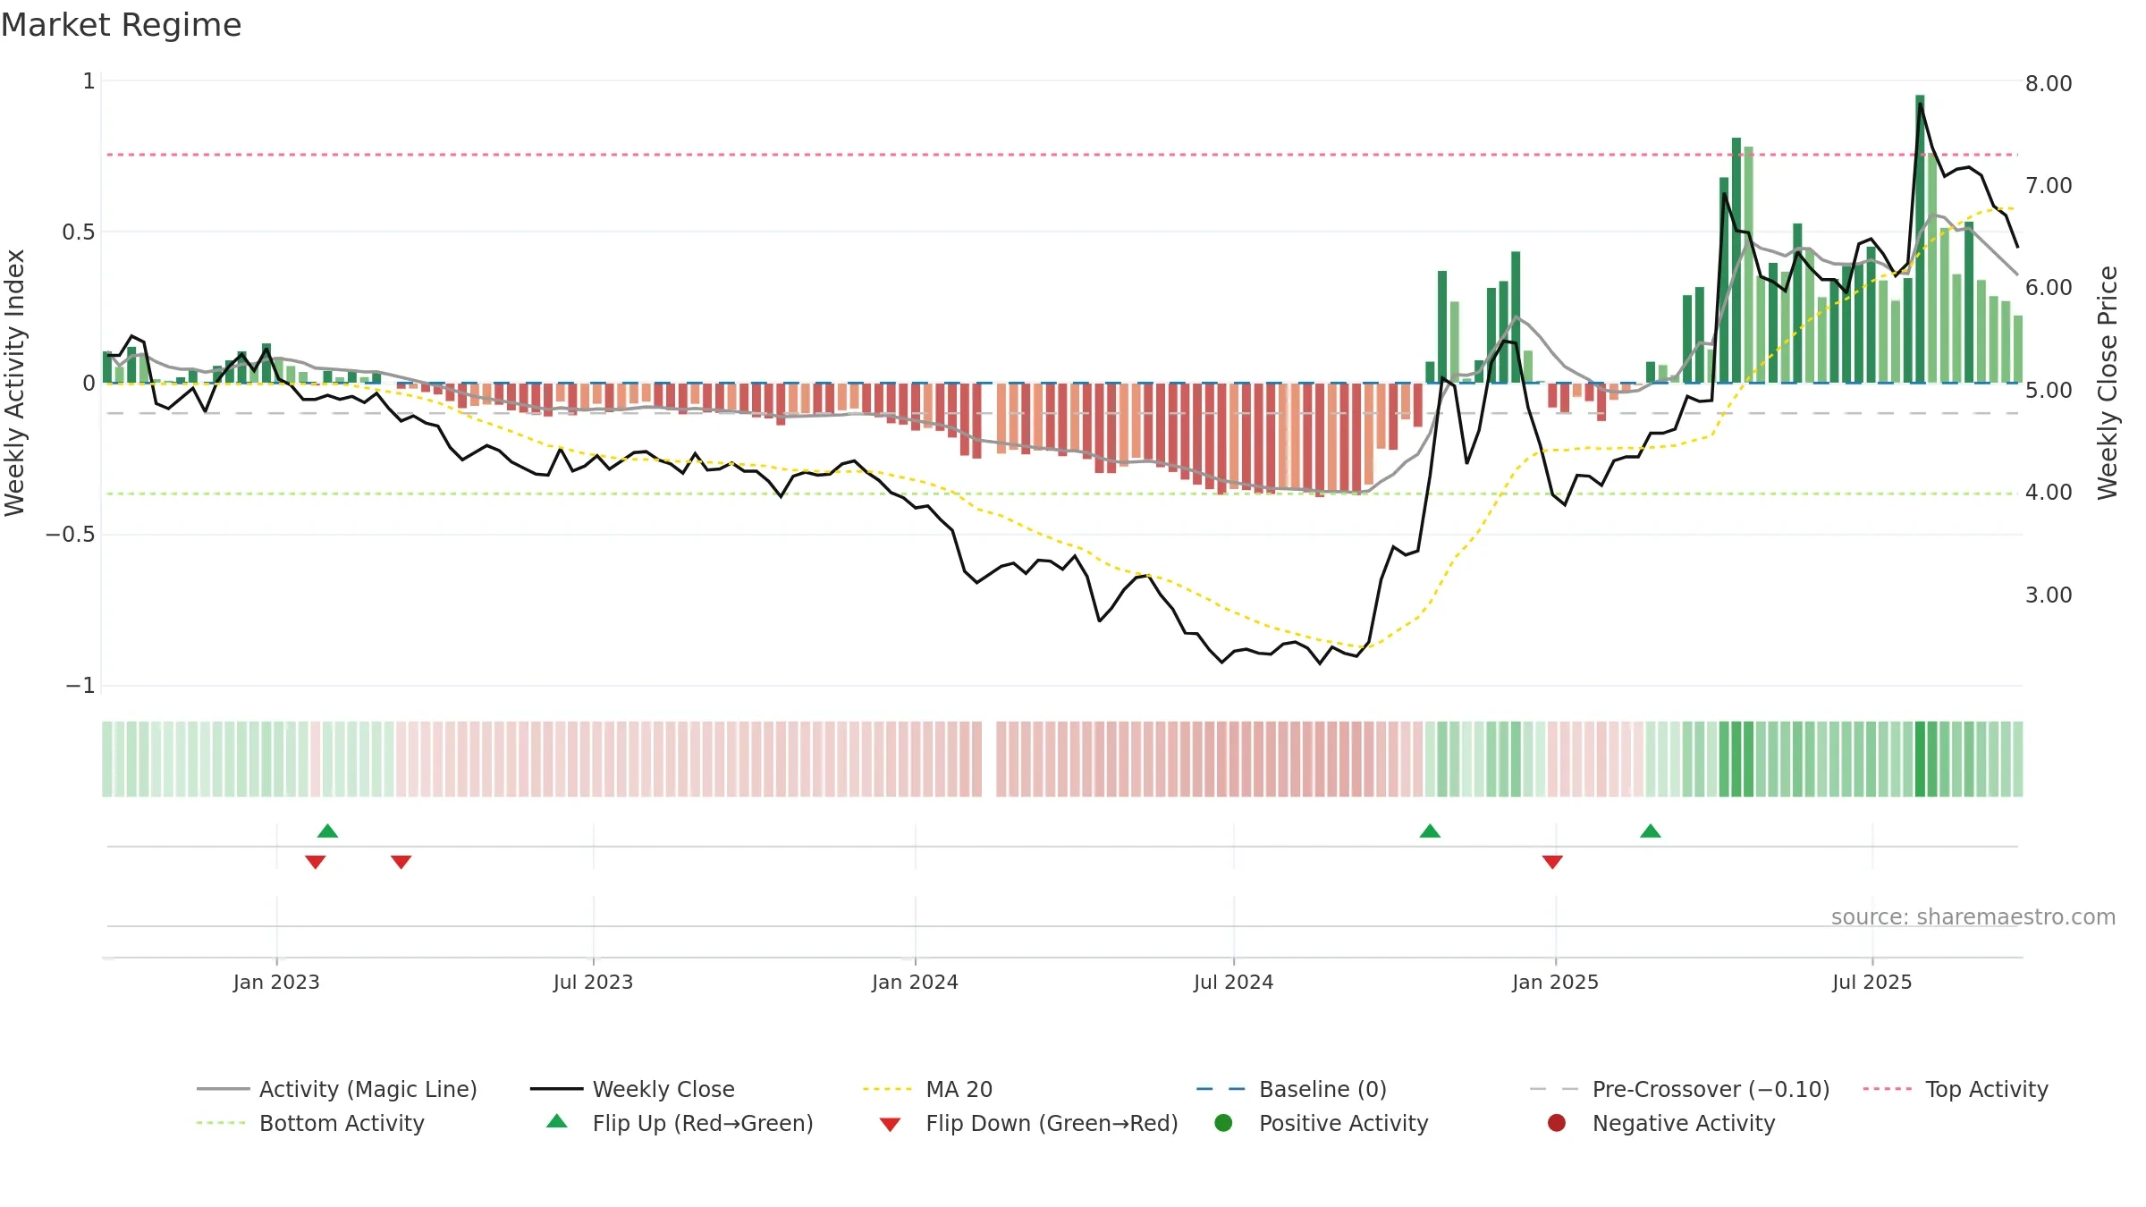Viewport: 2146px width, 1207px height.
Task: Click the 4.00 price axis tick
Action: point(2049,492)
